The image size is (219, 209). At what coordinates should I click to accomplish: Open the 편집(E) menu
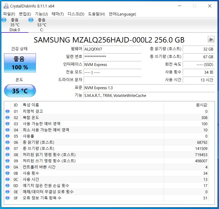pyautogui.click(x=25, y=14)
